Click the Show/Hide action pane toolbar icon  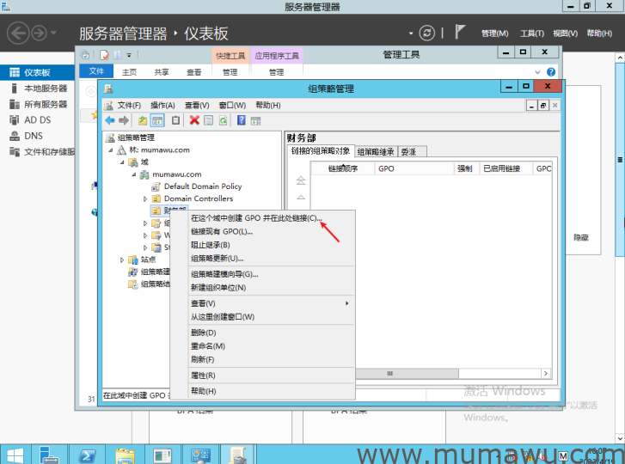(255, 120)
